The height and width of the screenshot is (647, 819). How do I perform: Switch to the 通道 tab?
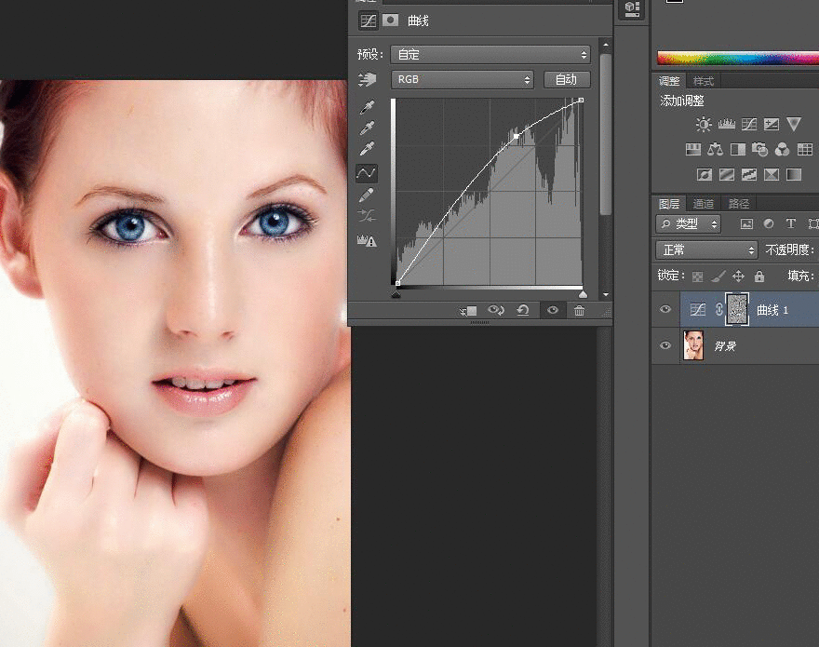tap(703, 204)
